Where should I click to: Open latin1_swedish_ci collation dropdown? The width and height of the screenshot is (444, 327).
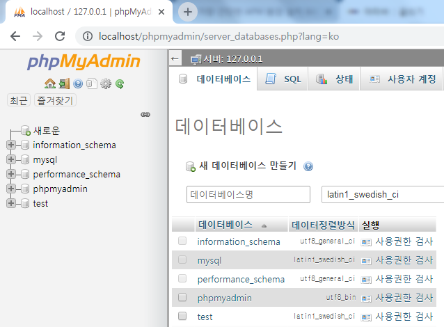click(383, 195)
